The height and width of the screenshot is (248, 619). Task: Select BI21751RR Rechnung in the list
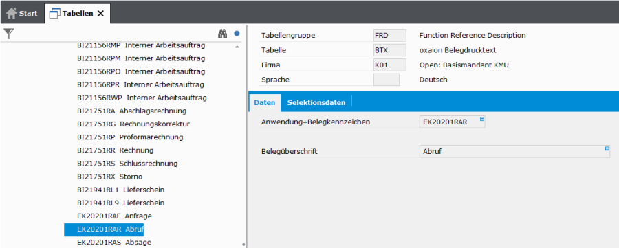tap(116, 150)
